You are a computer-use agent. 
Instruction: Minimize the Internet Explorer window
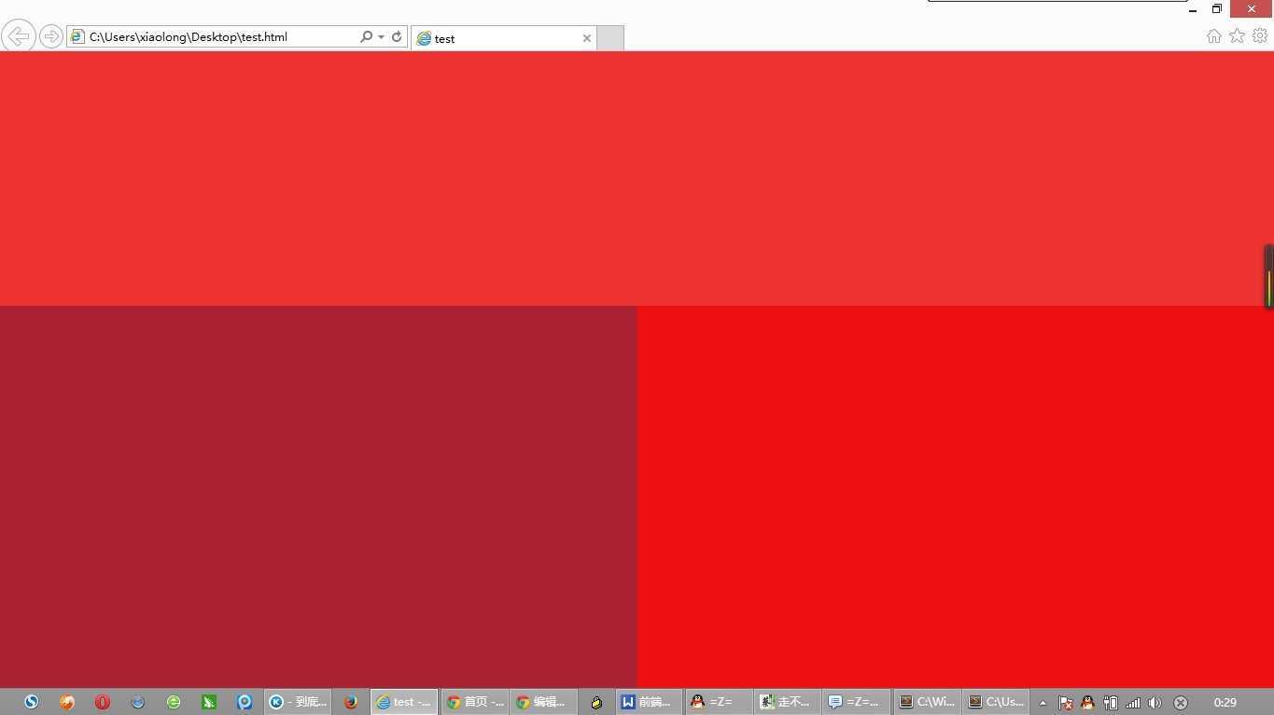(1193, 9)
